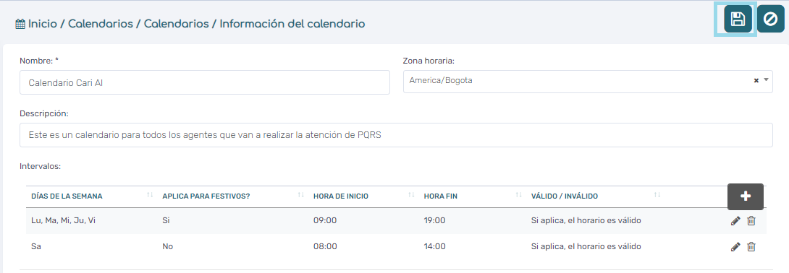Delete the Sa interval with trash icon

click(x=751, y=246)
